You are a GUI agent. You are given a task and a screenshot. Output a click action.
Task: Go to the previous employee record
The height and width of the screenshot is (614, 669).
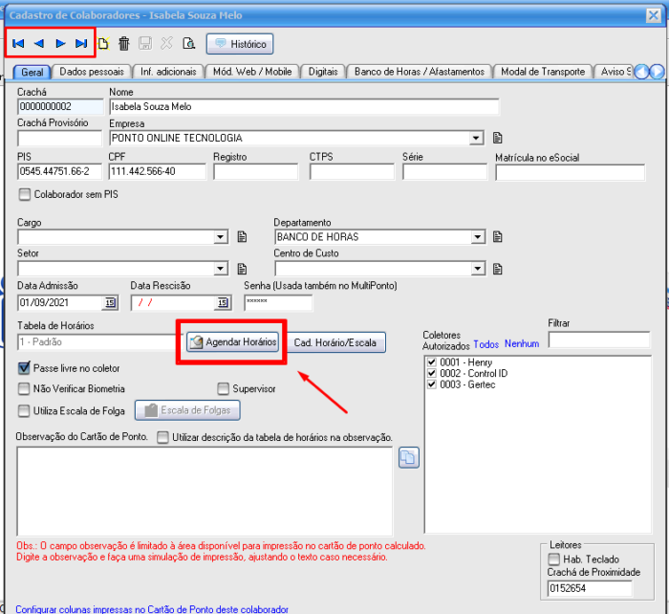pos(39,43)
